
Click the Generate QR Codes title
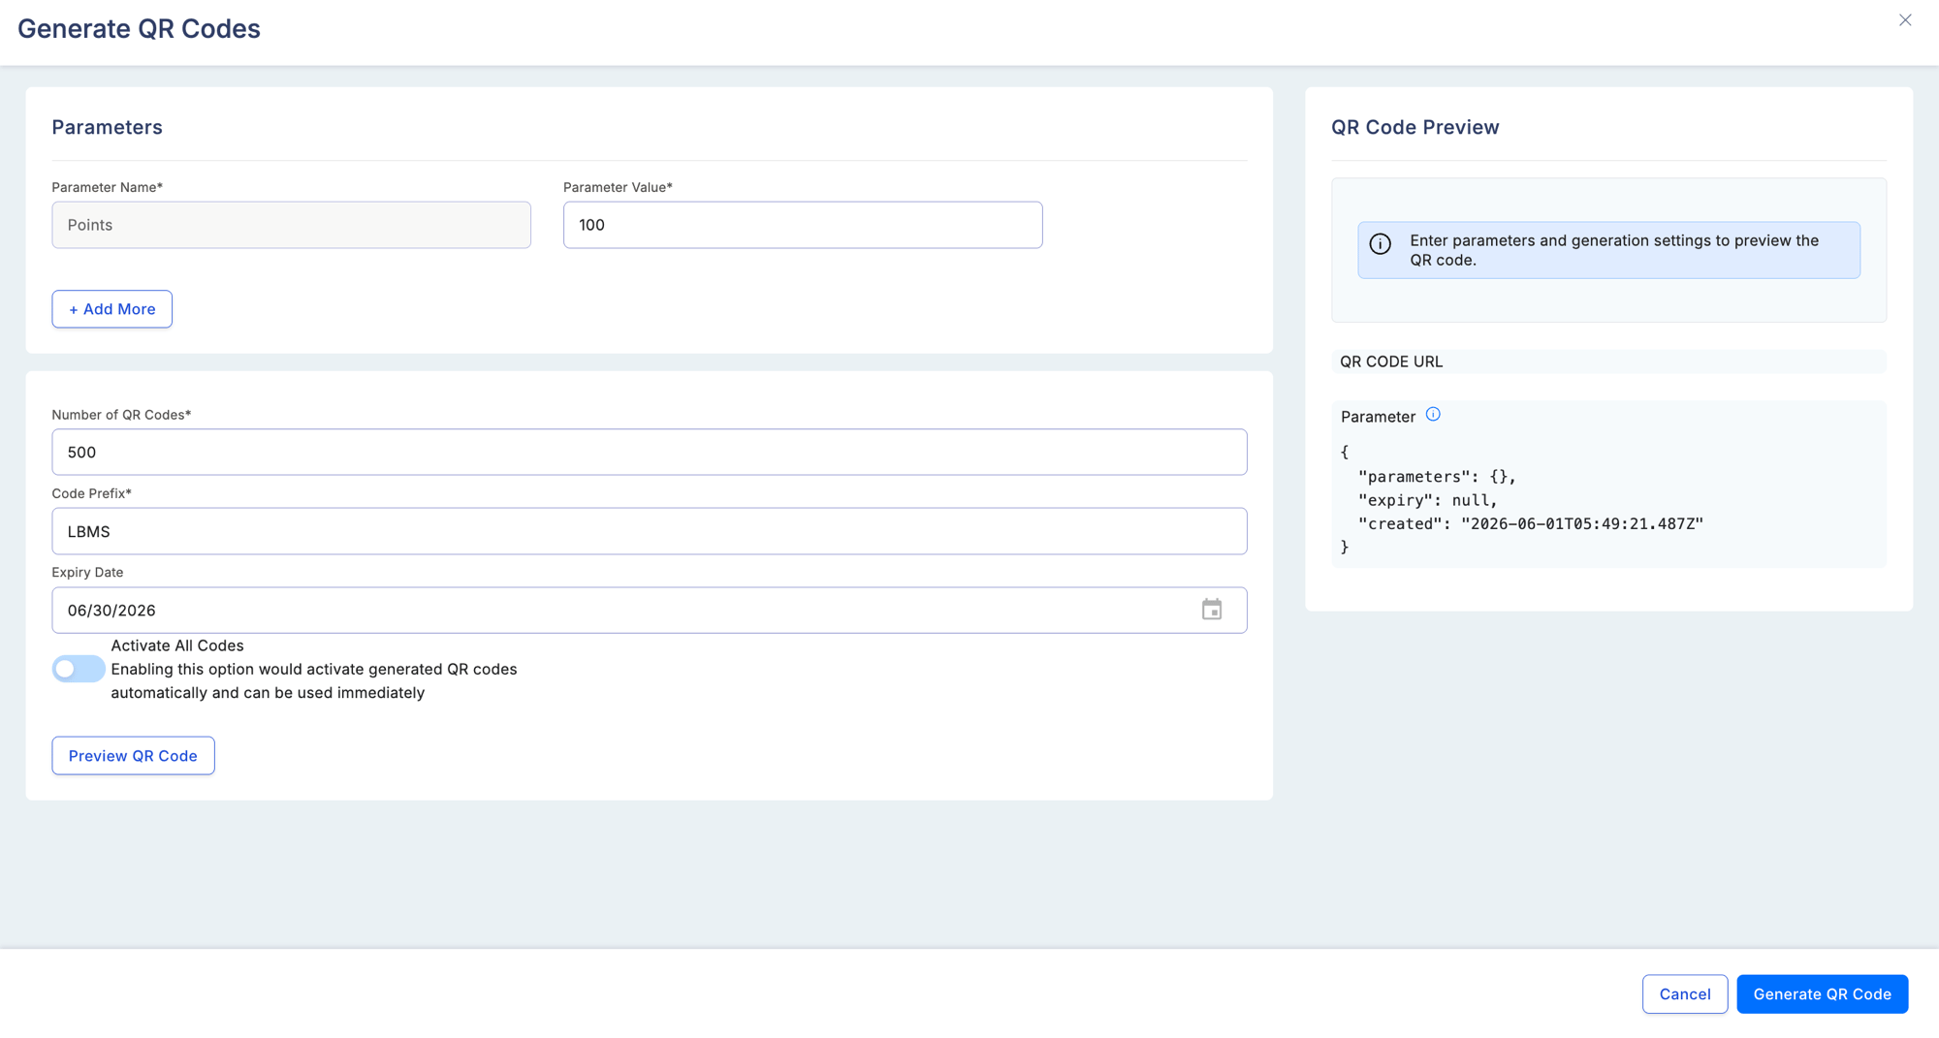point(139,28)
